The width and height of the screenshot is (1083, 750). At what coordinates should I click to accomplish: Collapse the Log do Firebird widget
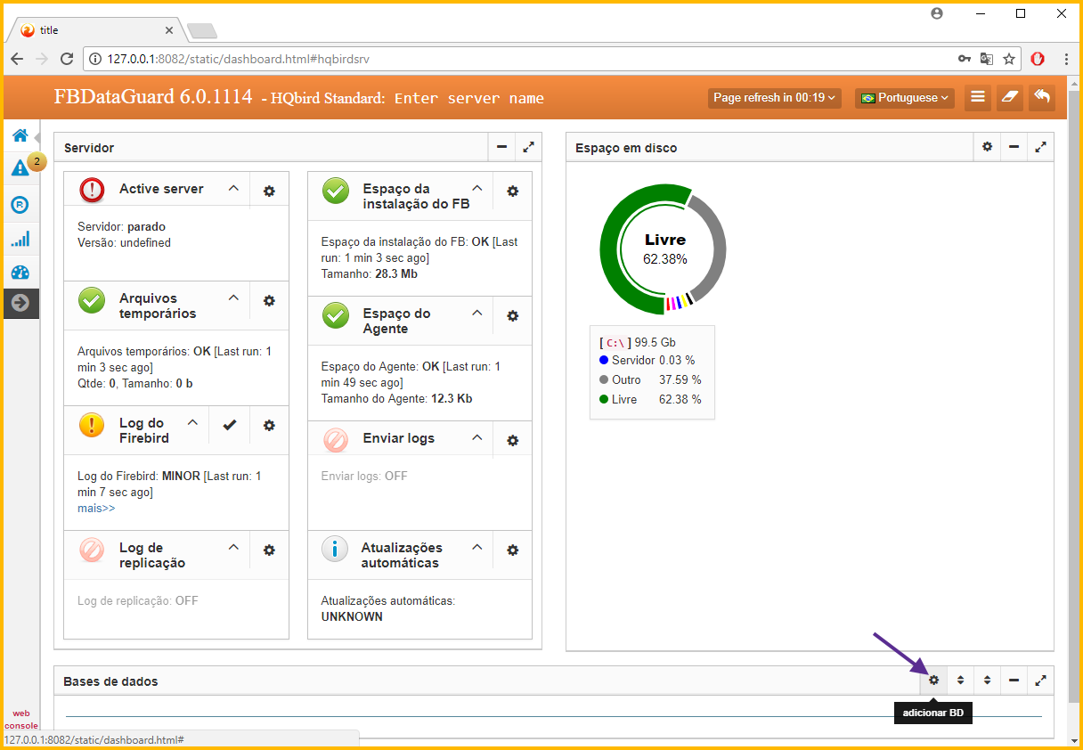(192, 422)
